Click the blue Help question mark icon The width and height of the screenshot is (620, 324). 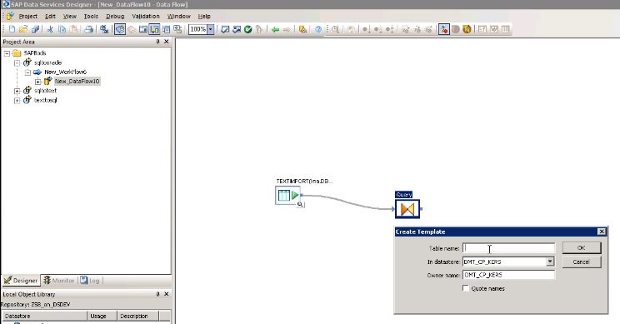tap(318, 29)
